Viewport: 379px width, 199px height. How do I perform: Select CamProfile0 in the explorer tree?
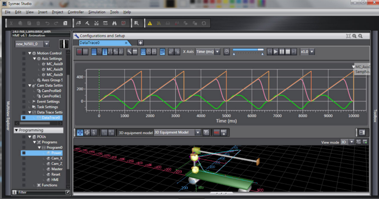pos(51,91)
